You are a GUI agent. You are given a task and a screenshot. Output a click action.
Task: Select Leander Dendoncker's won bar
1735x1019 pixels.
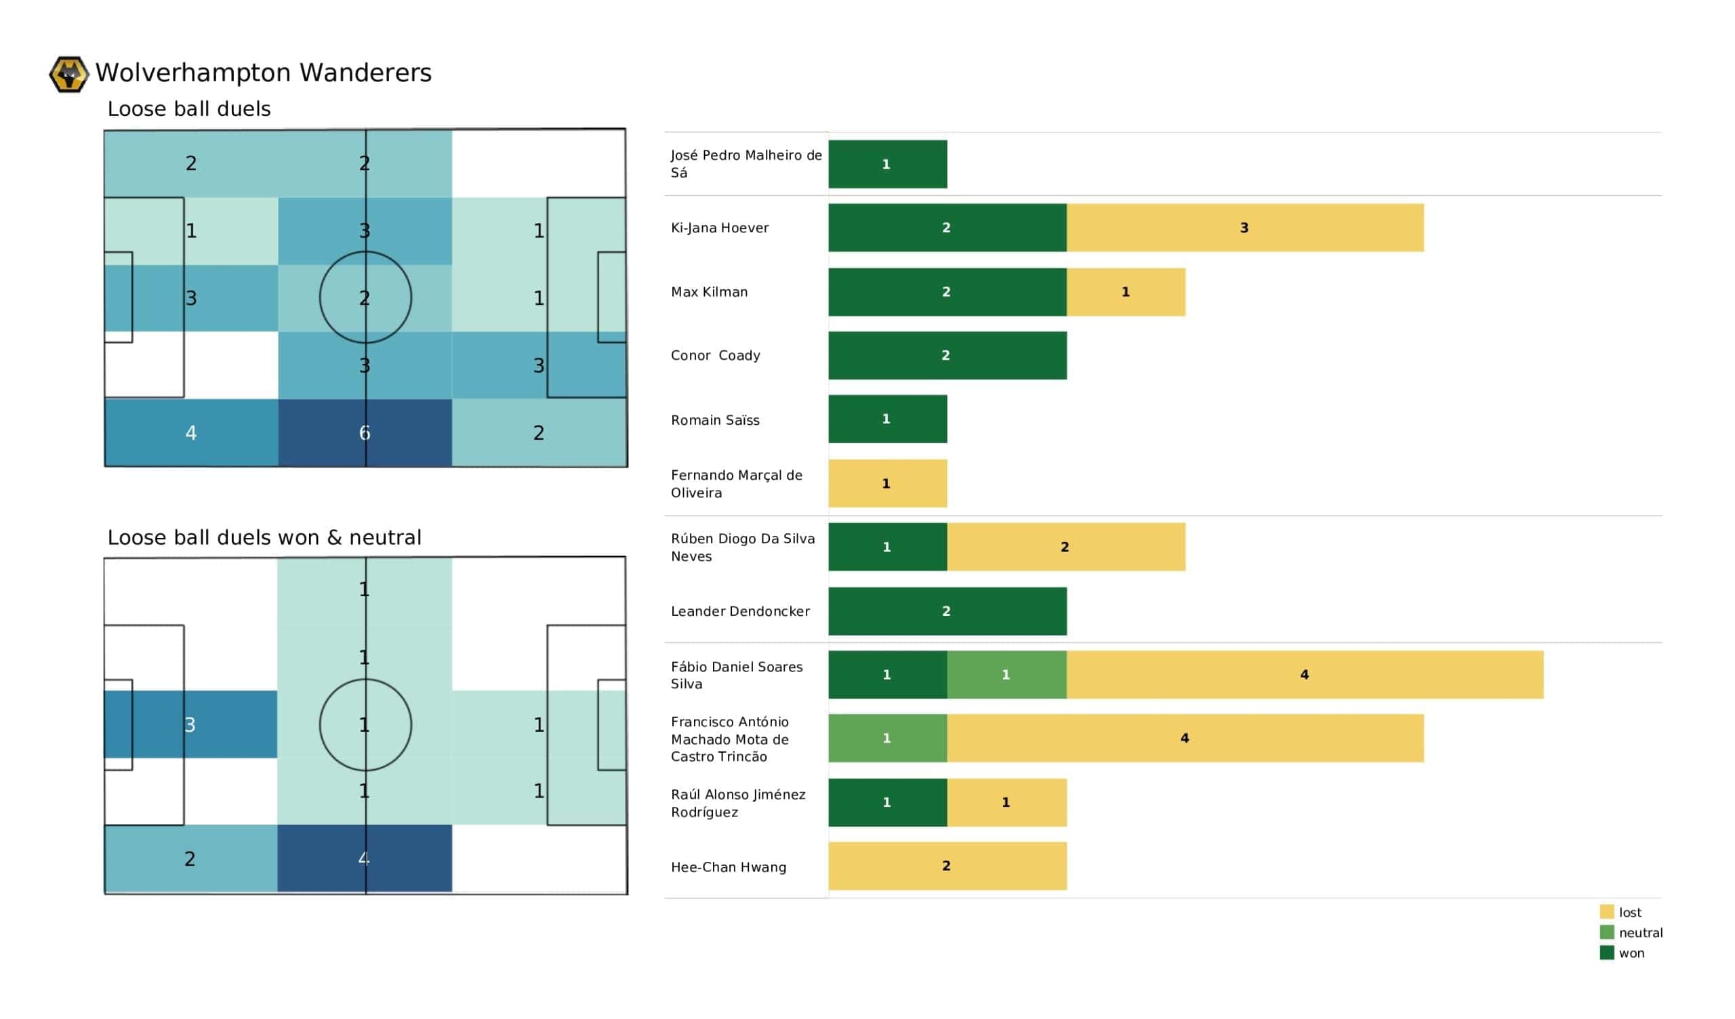coord(947,611)
